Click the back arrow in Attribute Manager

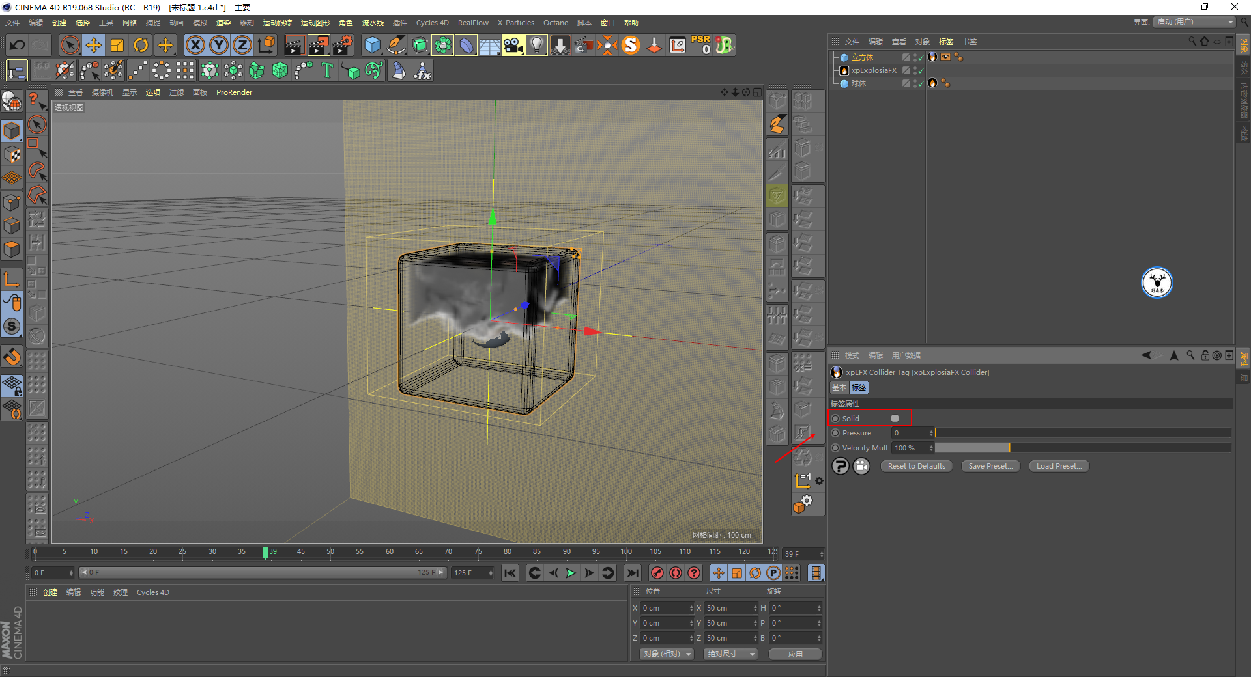pyautogui.click(x=1146, y=355)
